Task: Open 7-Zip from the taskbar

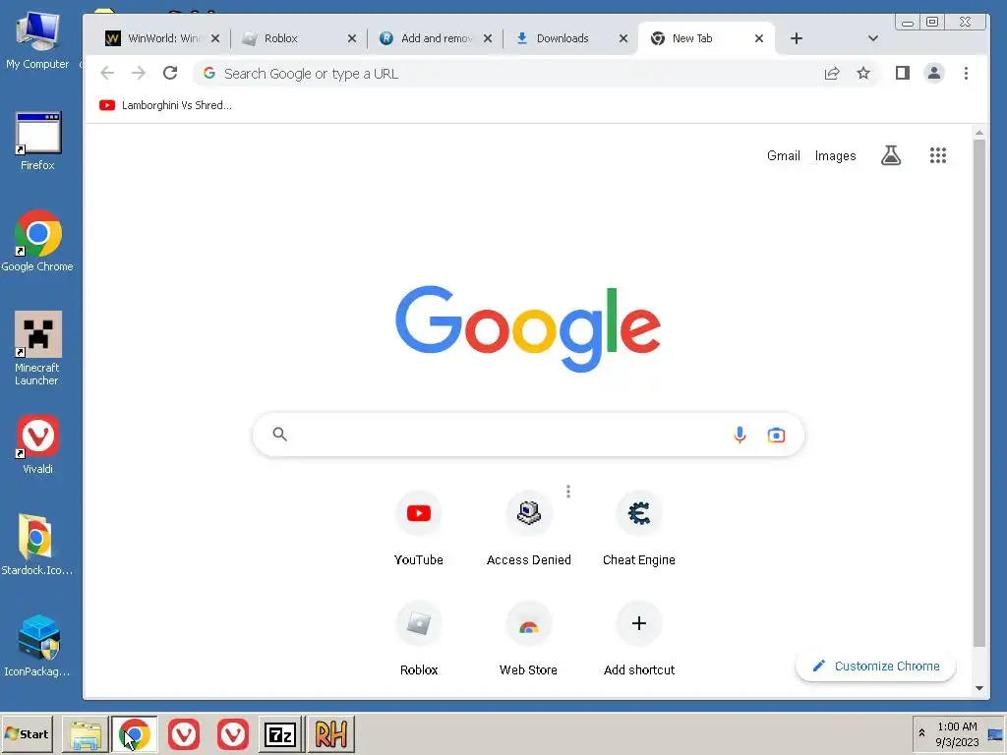Action: pos(280,733)
